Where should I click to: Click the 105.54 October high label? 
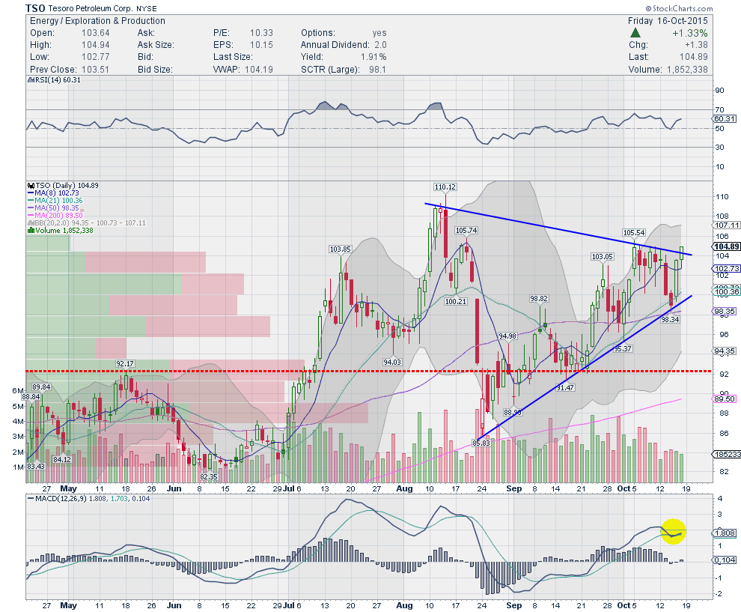(x=634, y=233)
